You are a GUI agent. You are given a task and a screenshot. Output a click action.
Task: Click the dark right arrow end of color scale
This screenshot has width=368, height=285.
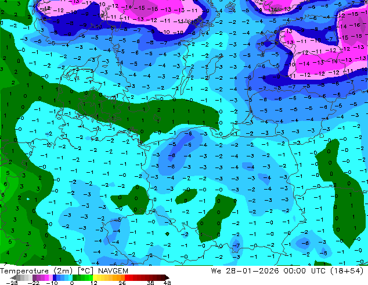click(x=167, y=277)
